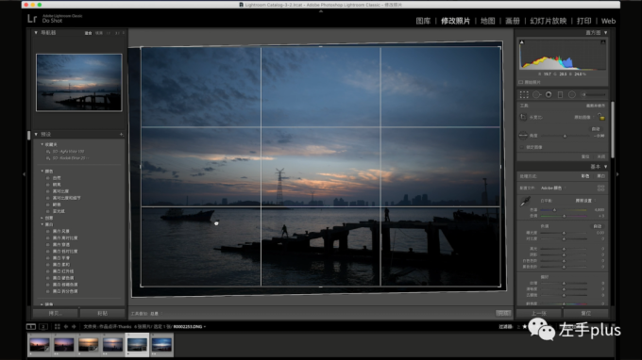Open grid view from filmstrip bar
642x360 pixels.
[57, 326]
